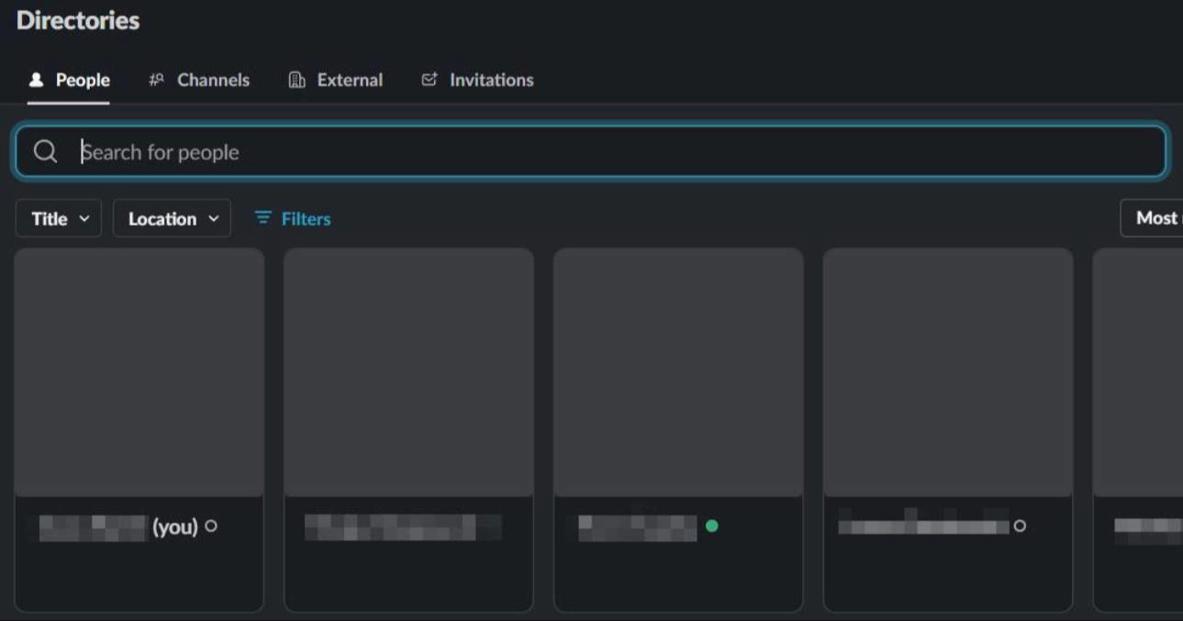Open the Location dropdown
The image size is (1183, 621).
(172, 218)
